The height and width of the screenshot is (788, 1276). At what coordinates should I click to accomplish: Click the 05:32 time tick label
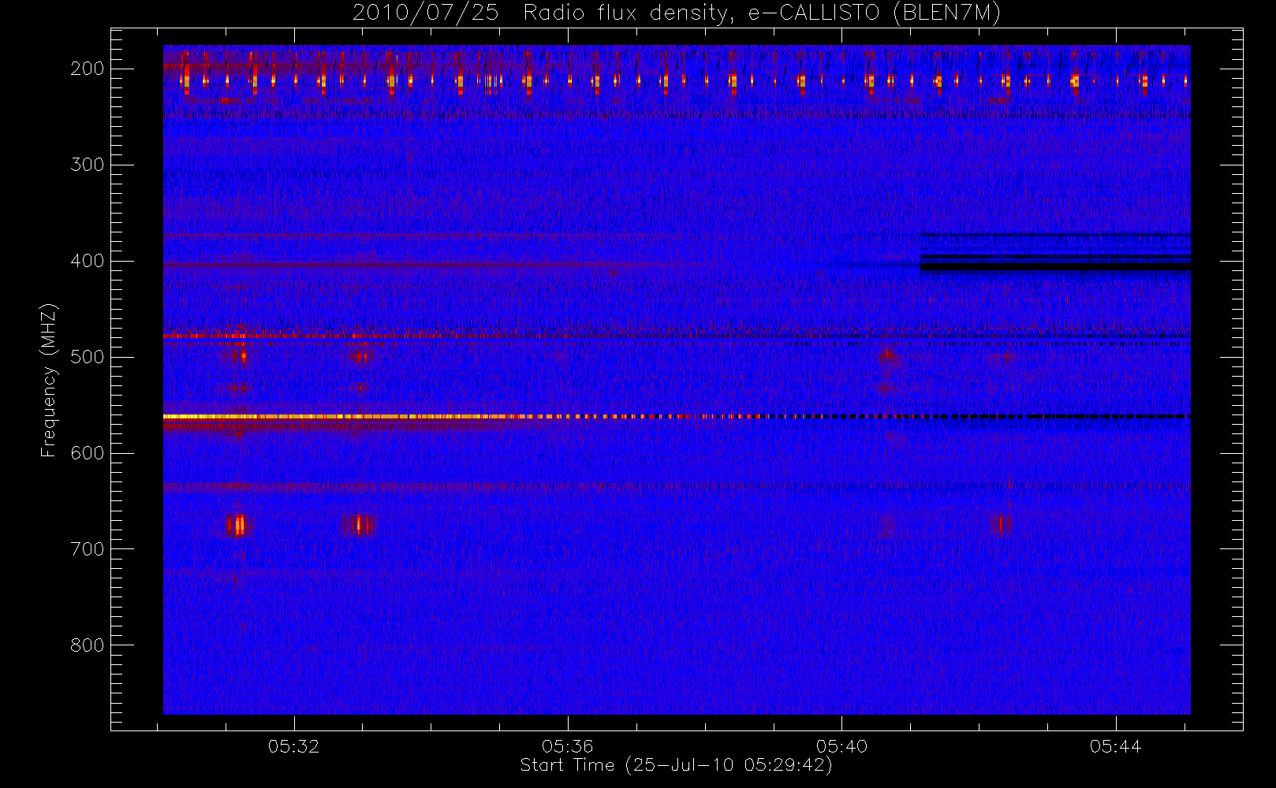tap(294, 746)
